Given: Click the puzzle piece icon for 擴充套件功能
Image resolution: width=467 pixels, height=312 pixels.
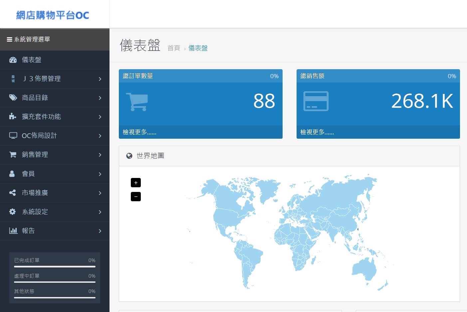Looking at the screenshot, I should (x=13, y=116).
